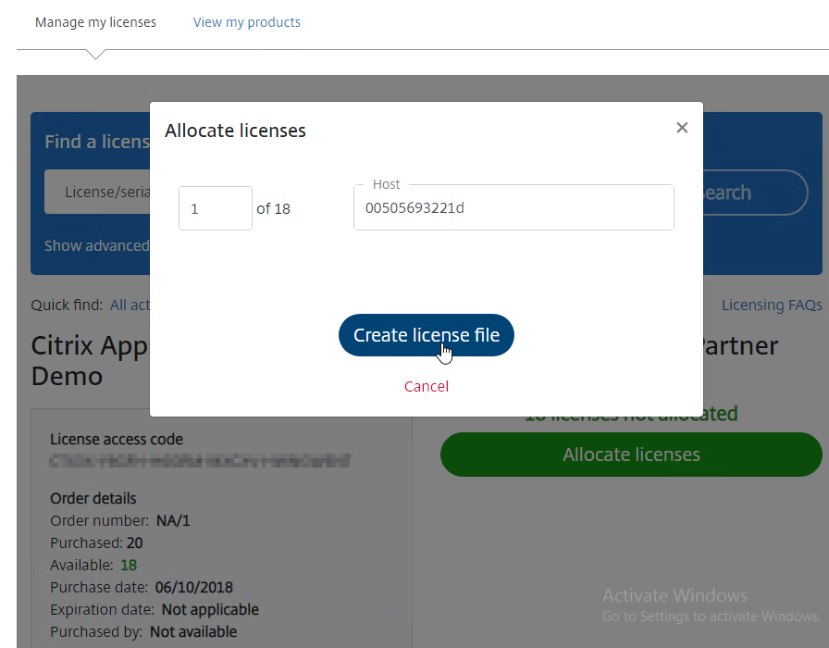Viewport: 829px width, 648px height.
Task: Click the green Allocate licenses button
Action: [631, 455]
